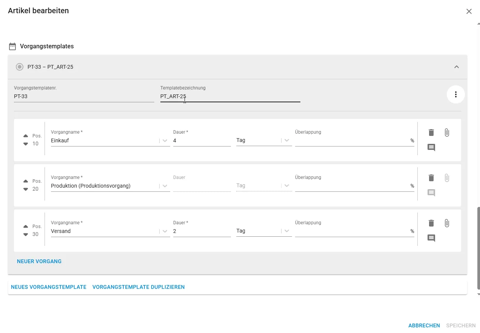Create a Neues Vorgangstemplate
The height and width of the screenshot is (333, 480).
pos(49,287)
